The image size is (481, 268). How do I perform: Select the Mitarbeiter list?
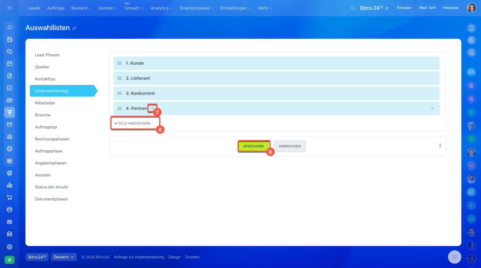tap(45, 103)
